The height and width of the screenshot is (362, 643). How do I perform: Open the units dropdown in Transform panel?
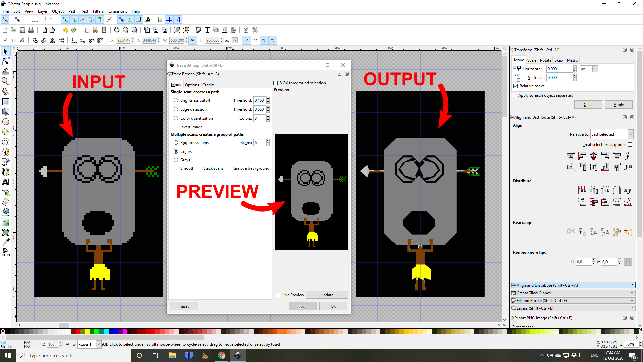pyautogui.click(x=589, y=69)
